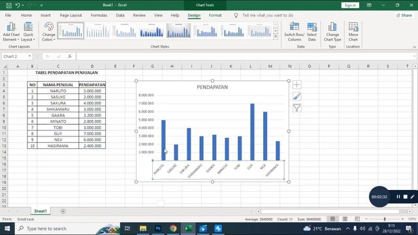The image size is (418, 235).
Task: Click the horizontal scrollbar track
Action: point(330,211)
